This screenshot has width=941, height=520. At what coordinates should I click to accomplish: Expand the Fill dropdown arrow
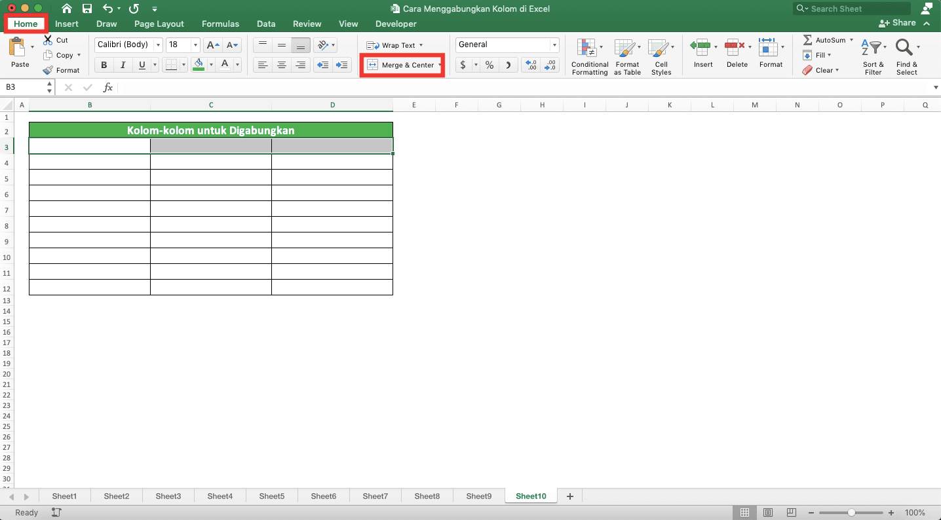[829, 56]
